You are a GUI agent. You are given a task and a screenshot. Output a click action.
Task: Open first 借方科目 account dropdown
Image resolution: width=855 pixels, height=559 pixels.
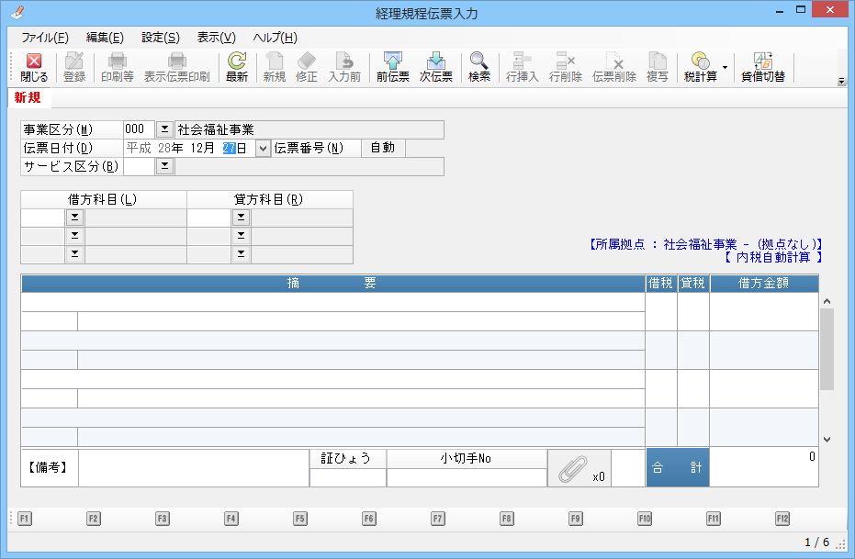(x=74, y=218)
